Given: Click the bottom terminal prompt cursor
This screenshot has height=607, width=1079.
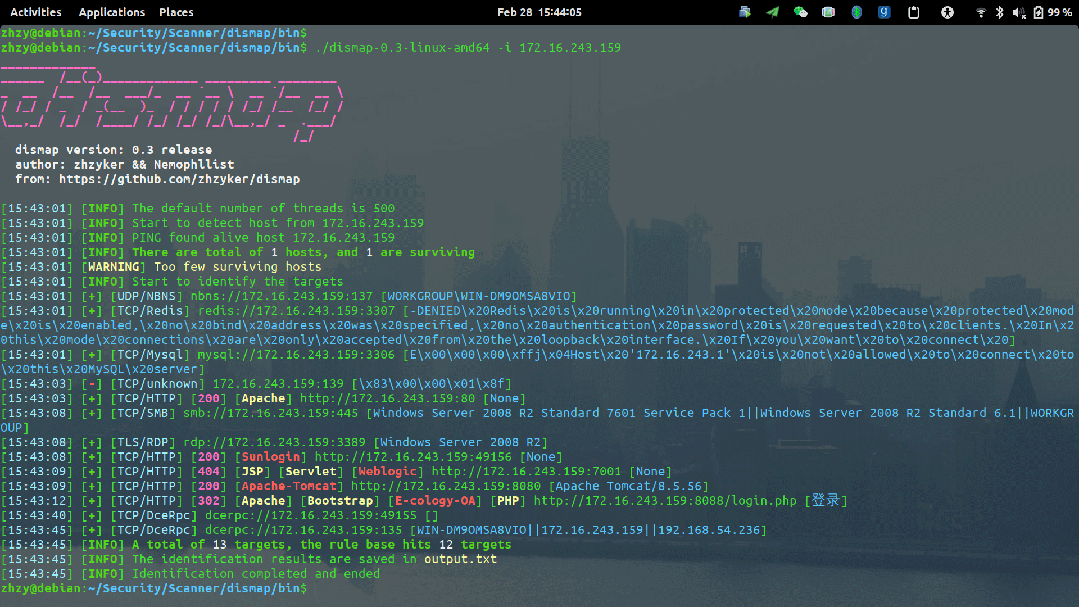Looking at the screenshot, I should (x=316, y=588).
